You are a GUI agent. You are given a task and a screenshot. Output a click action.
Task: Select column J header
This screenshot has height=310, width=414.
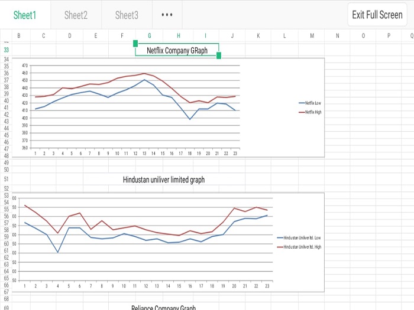pyautogui.click(x=232, y=35)
